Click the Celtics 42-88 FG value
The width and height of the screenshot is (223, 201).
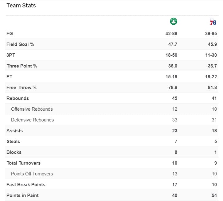[x=171, y=33]
